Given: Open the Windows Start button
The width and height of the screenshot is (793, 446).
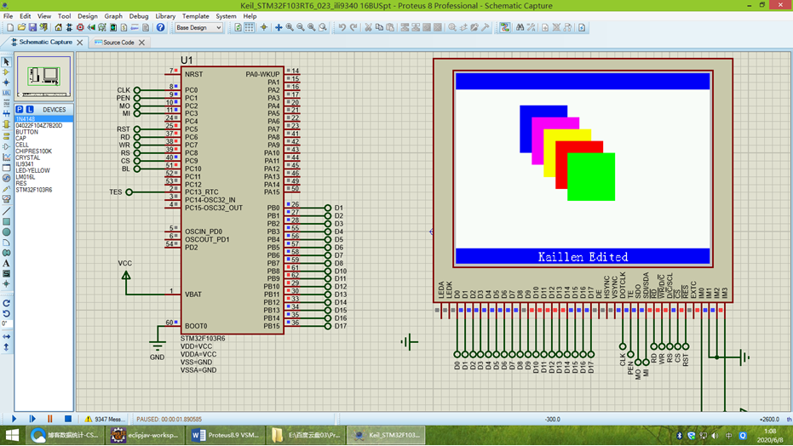Looking at the screenshot, I should pos(12,435).
